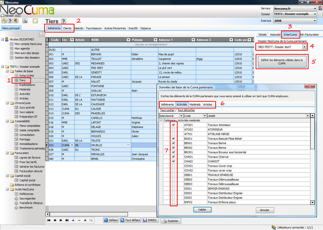
Task: Open Tiers item in tree
Action: pyautogui.click(x=22, y=80)
